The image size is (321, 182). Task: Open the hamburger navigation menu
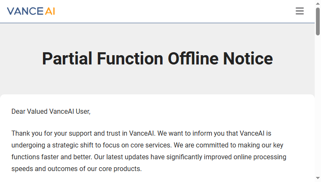point(300,11)
